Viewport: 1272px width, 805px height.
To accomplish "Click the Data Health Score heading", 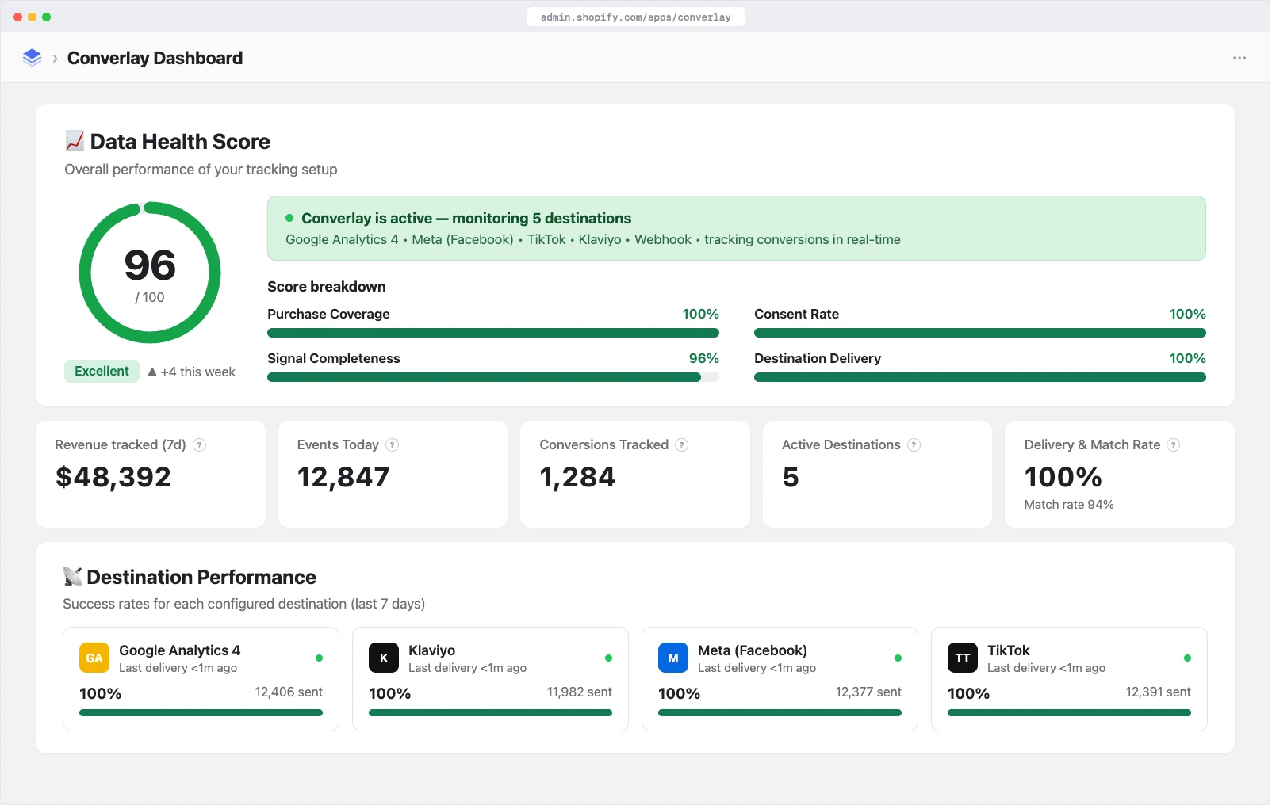I will pos(180,142).
